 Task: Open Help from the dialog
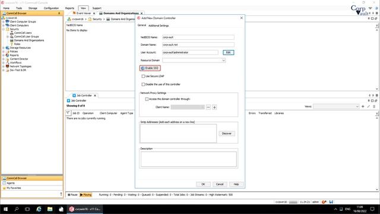pyautogui.click(x=236, y=184)
